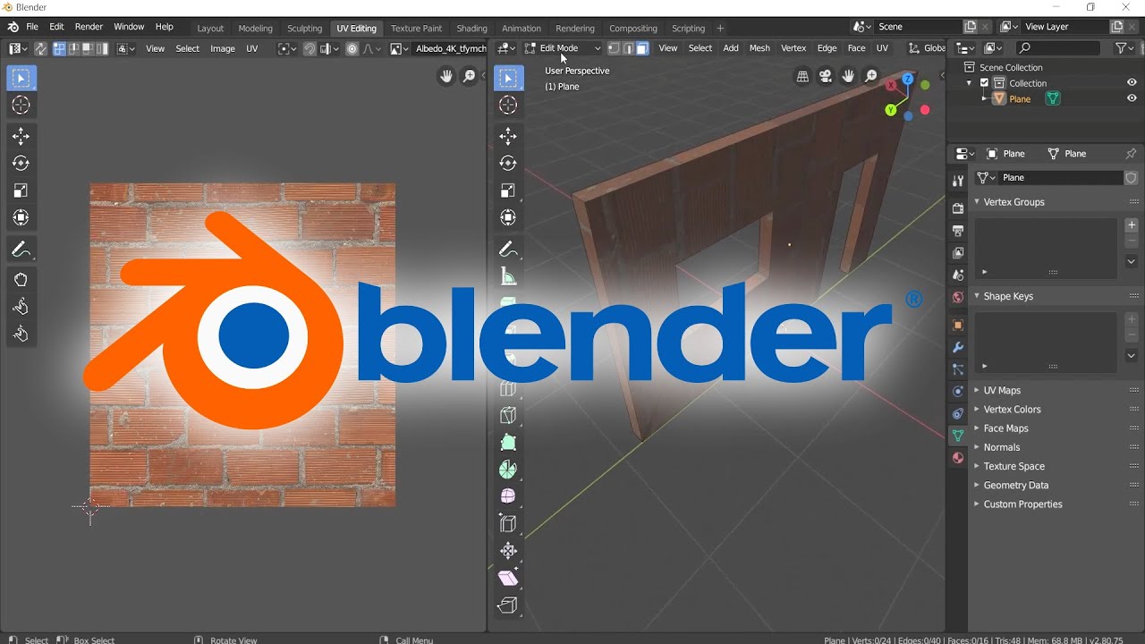The height and width of the screenshot is (644, 1145).
Task: Choose the Move tool in UV editor toolbar
Action: coord(21,137)
